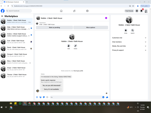The image size is (151, 113).
Task: Mute the chat with the bell icon
Action: coord(126,30)
